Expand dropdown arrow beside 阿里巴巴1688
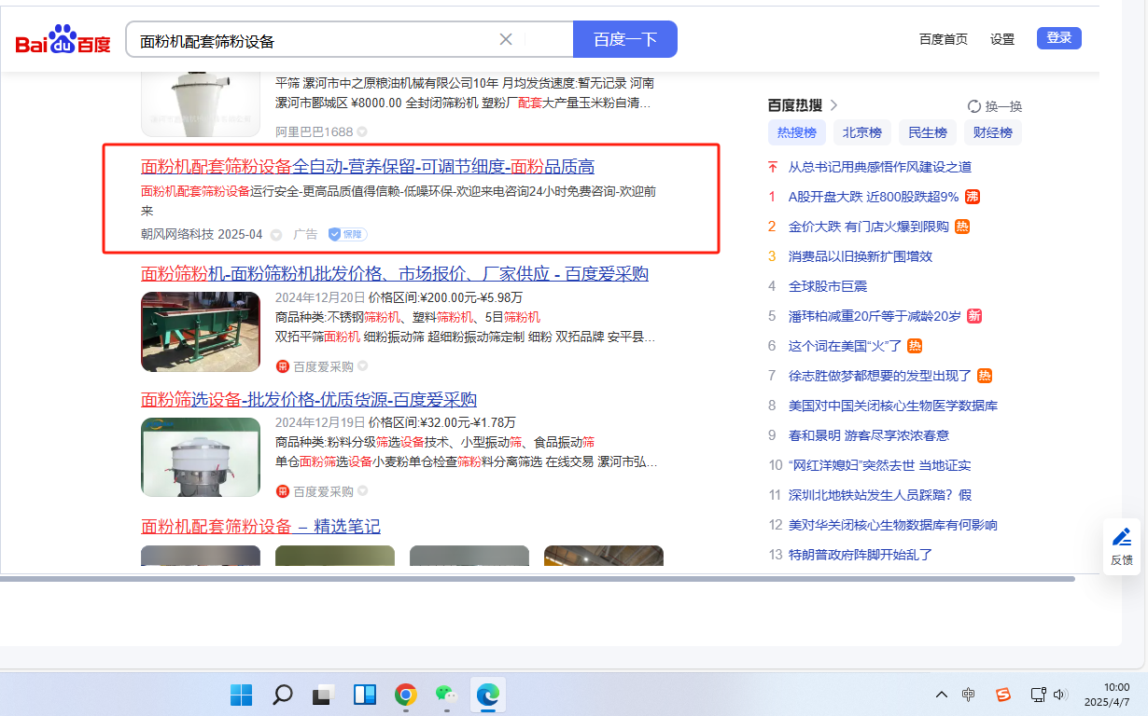Image resolution: width=1148 pixels, height=716 pixels. pos(362,131)
